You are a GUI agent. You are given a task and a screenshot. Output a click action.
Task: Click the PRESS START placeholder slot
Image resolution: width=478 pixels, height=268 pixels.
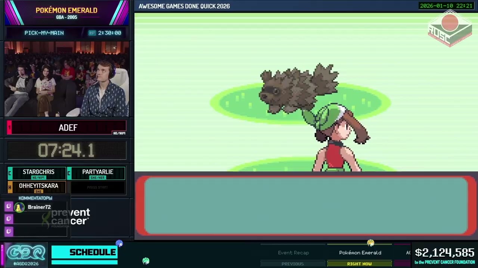pos(97,187)
